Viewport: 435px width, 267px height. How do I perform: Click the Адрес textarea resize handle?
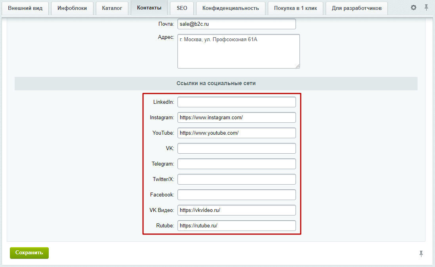[298, 66]
